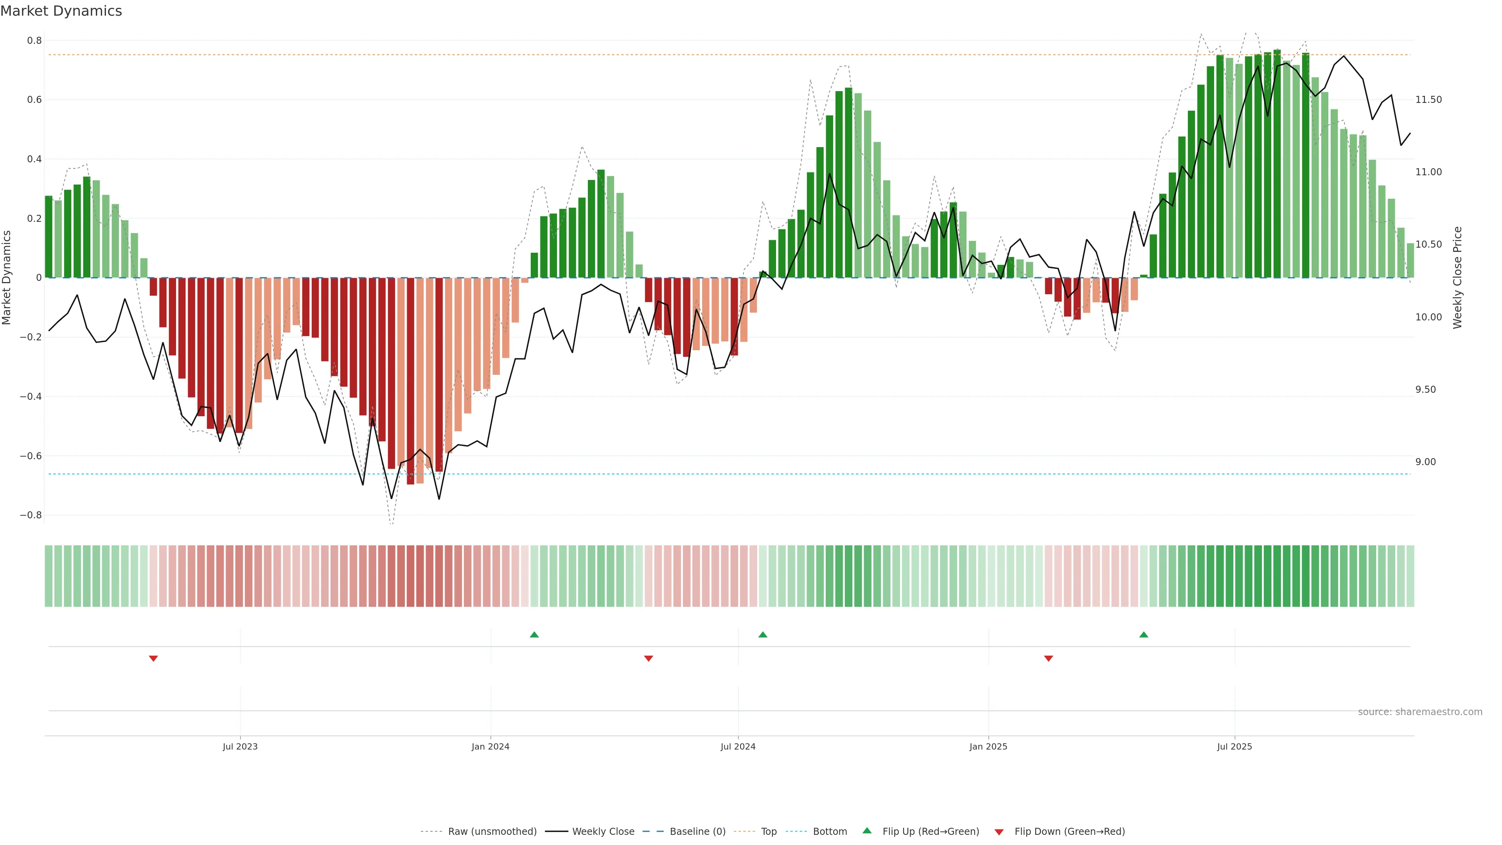Click the Market Dynamics y-axis title

(x=7, y=278)
